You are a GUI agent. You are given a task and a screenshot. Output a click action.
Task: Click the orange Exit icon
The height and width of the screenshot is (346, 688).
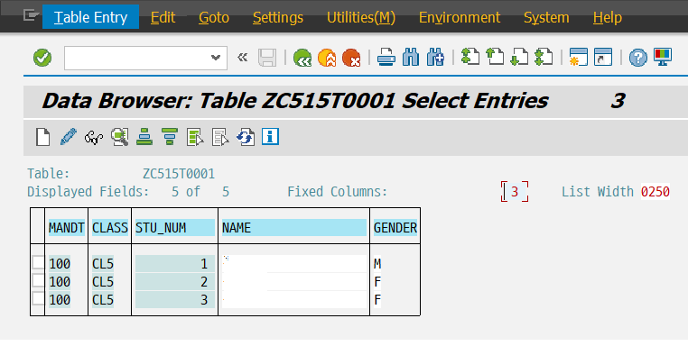327,58
